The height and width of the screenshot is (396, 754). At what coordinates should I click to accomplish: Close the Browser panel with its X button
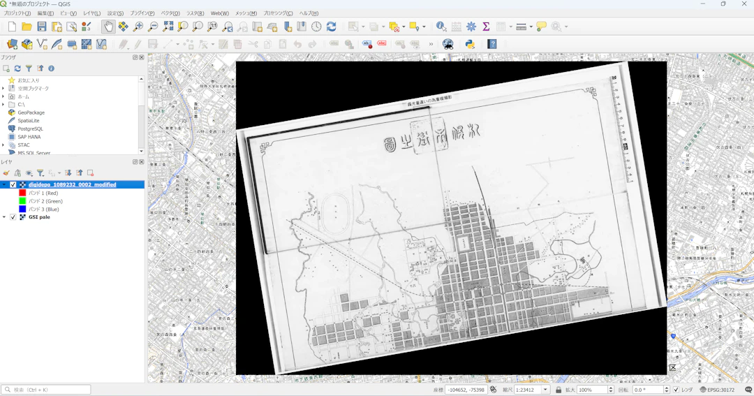[141, 57]
